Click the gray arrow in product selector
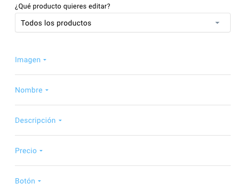Viewport: 244px width, 192px height. pyautogui.click(x=217, y=23)
